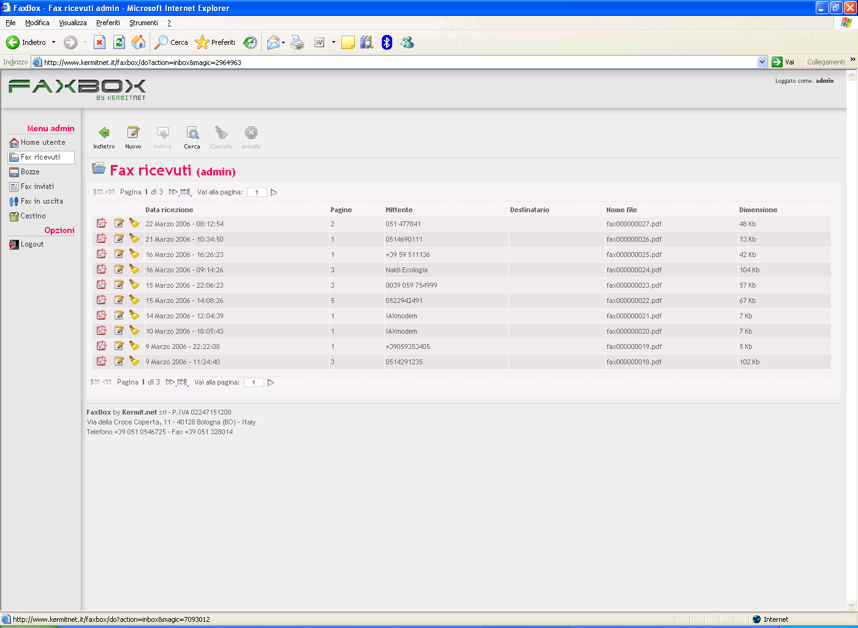The image size is (858, 628).
Task: Open the Preferiti menu
Action: [x=108, y=23]
